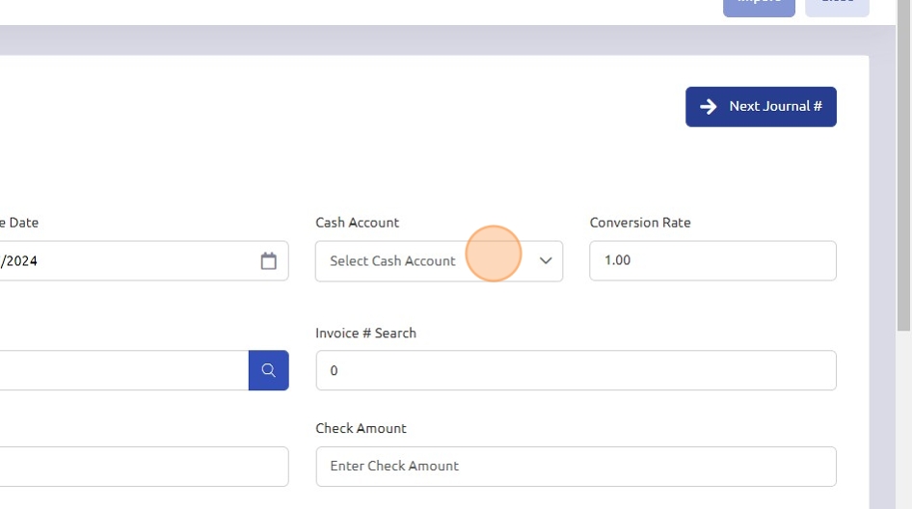Expand the Cash Account dropdown chevron
Image resolution: width=912 pixels, height=509 pixels.
[546, 261]
